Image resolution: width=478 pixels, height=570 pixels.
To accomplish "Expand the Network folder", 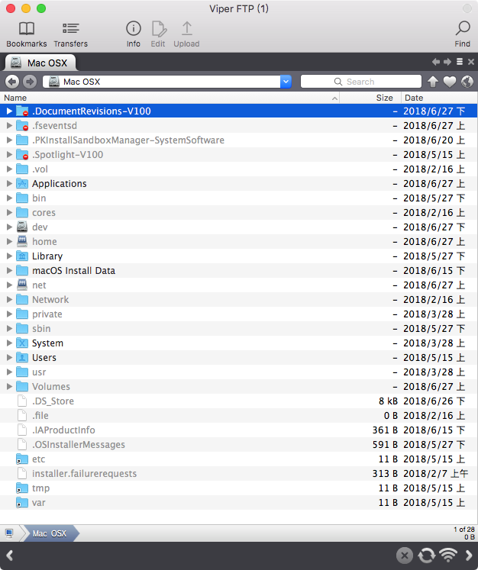I will click(x=9, y=300).
